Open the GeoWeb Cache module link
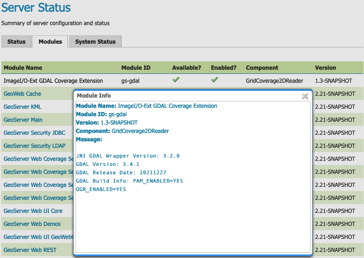 pos(22,93)
